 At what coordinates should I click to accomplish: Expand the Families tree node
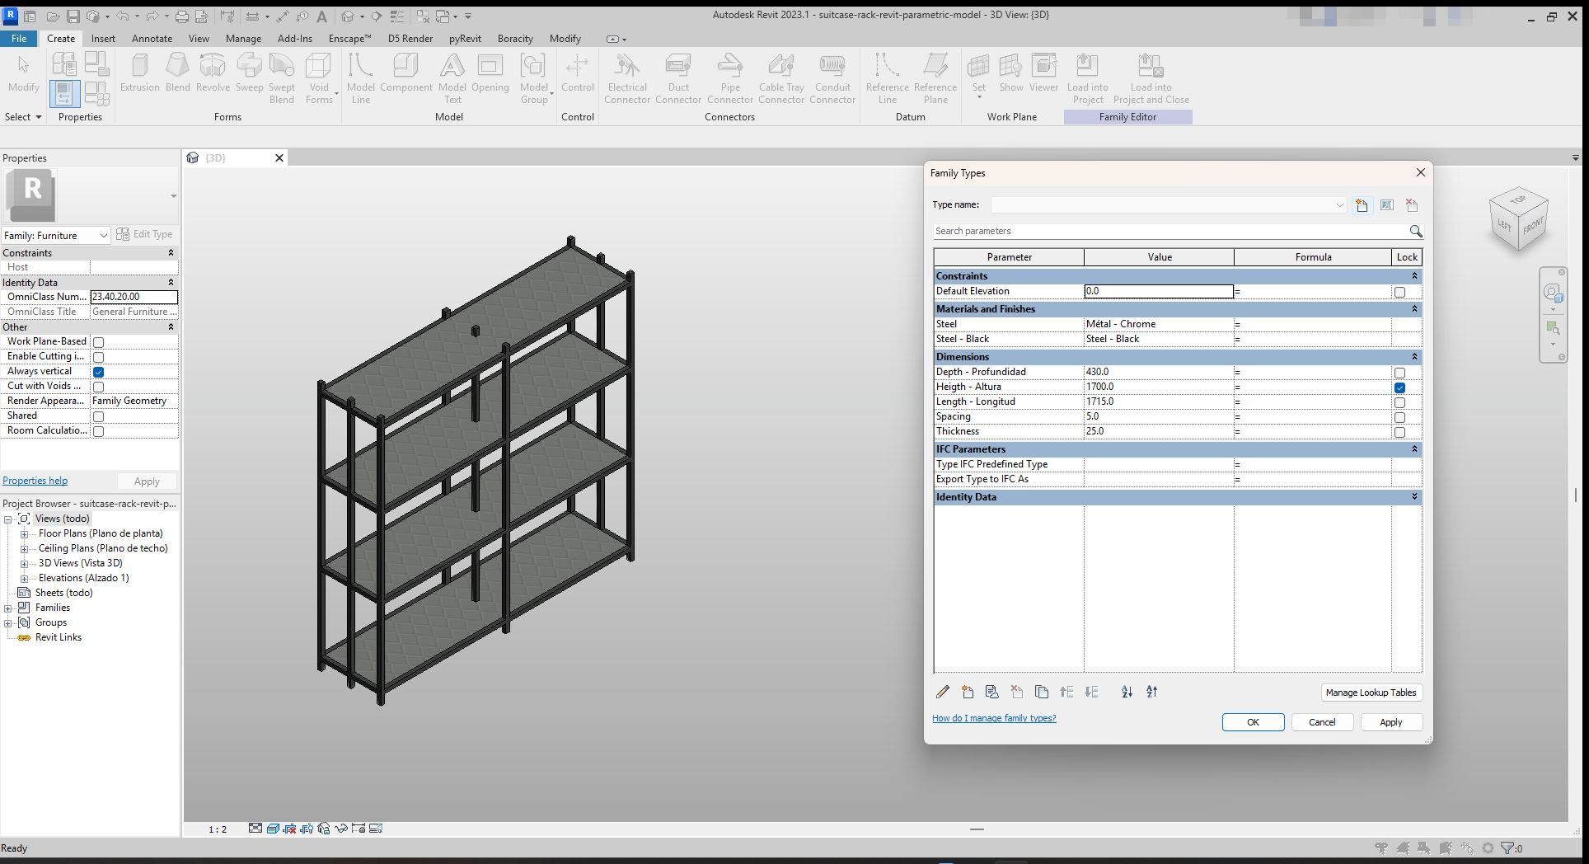[8, 608]
